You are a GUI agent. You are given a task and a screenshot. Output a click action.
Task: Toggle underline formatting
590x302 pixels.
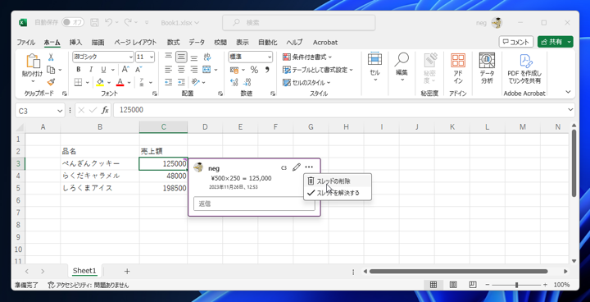pos(102,70)
